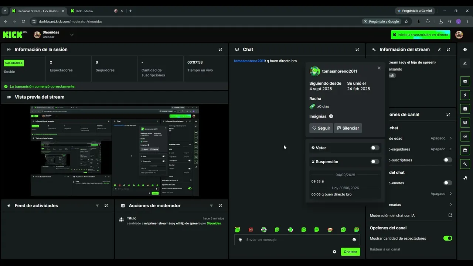Viewport: 473px width, 266px height.
Task: Open the list document icon in right sidebar
Action: pyautogui.click(x=465, y=109)
